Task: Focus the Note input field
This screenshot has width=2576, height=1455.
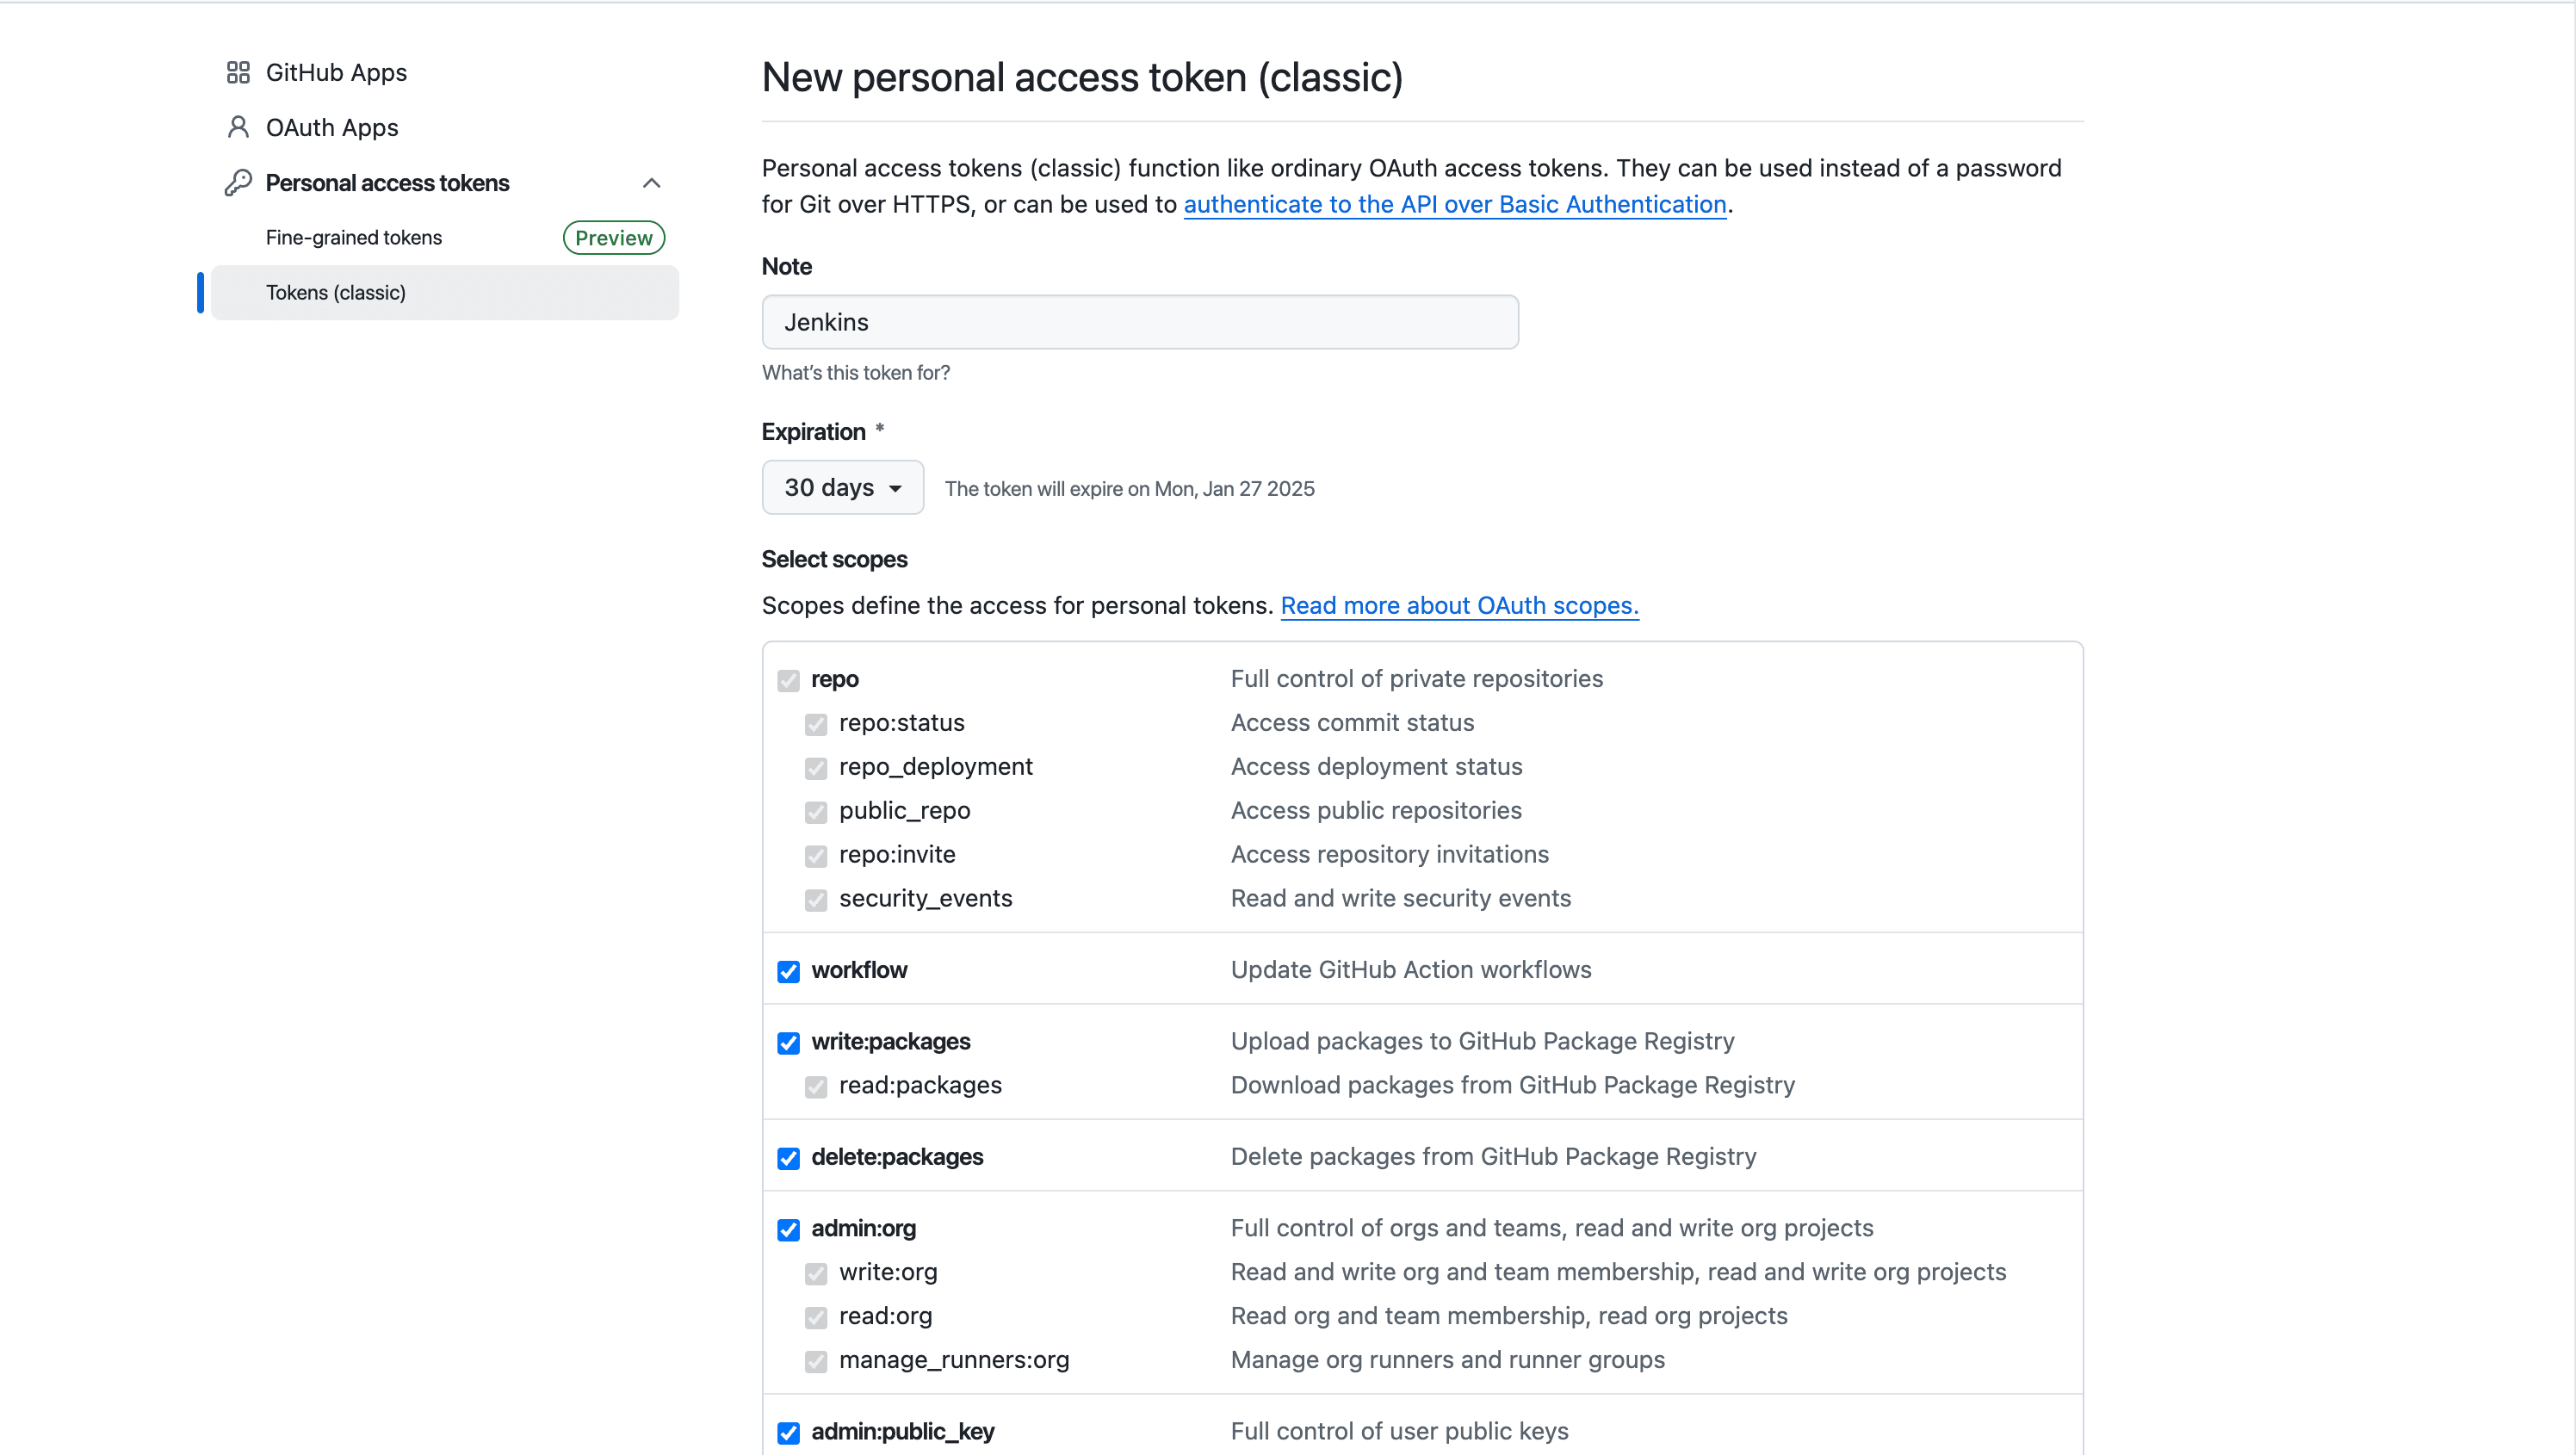Action: [x=1140, y=322]
